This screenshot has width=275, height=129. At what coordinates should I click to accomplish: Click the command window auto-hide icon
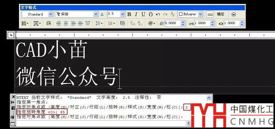click(13, 102)
